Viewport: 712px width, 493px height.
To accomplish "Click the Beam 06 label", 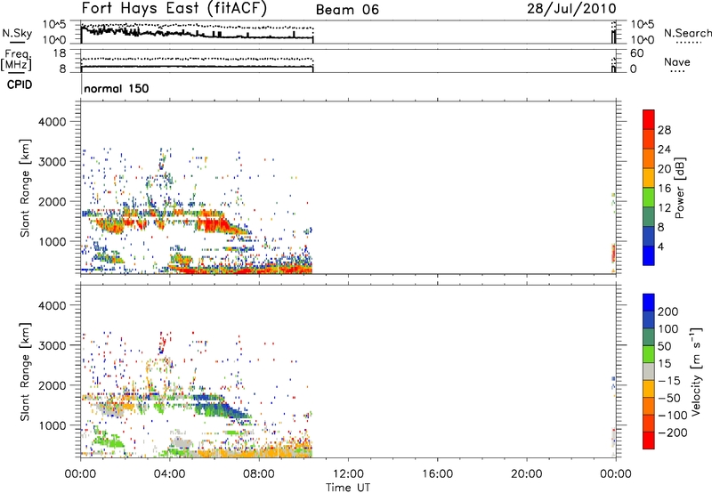I will 347,10.
